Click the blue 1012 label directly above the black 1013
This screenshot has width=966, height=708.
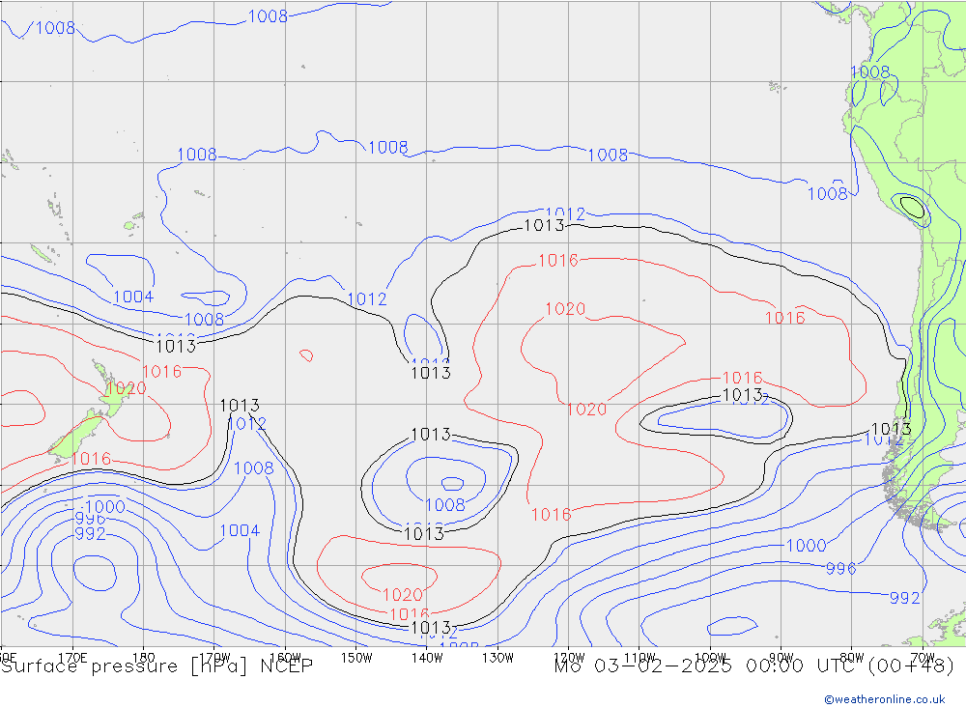(565, 213)
